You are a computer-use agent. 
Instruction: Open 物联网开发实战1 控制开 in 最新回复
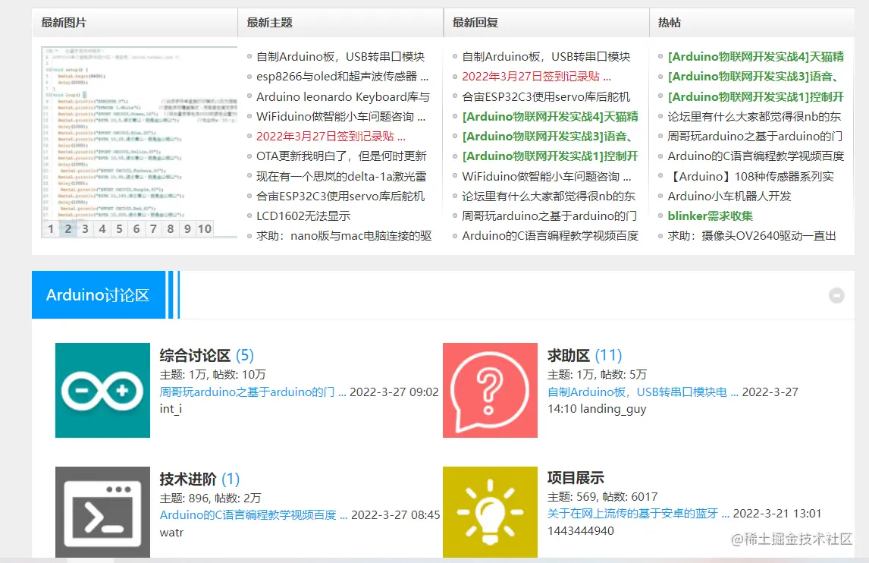[550, 156]
